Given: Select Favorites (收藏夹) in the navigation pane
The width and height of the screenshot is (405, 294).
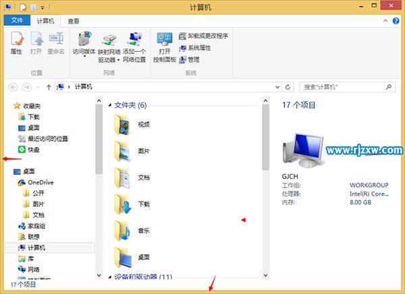Looking at the screenshot, I should click(x=27, y=106).
